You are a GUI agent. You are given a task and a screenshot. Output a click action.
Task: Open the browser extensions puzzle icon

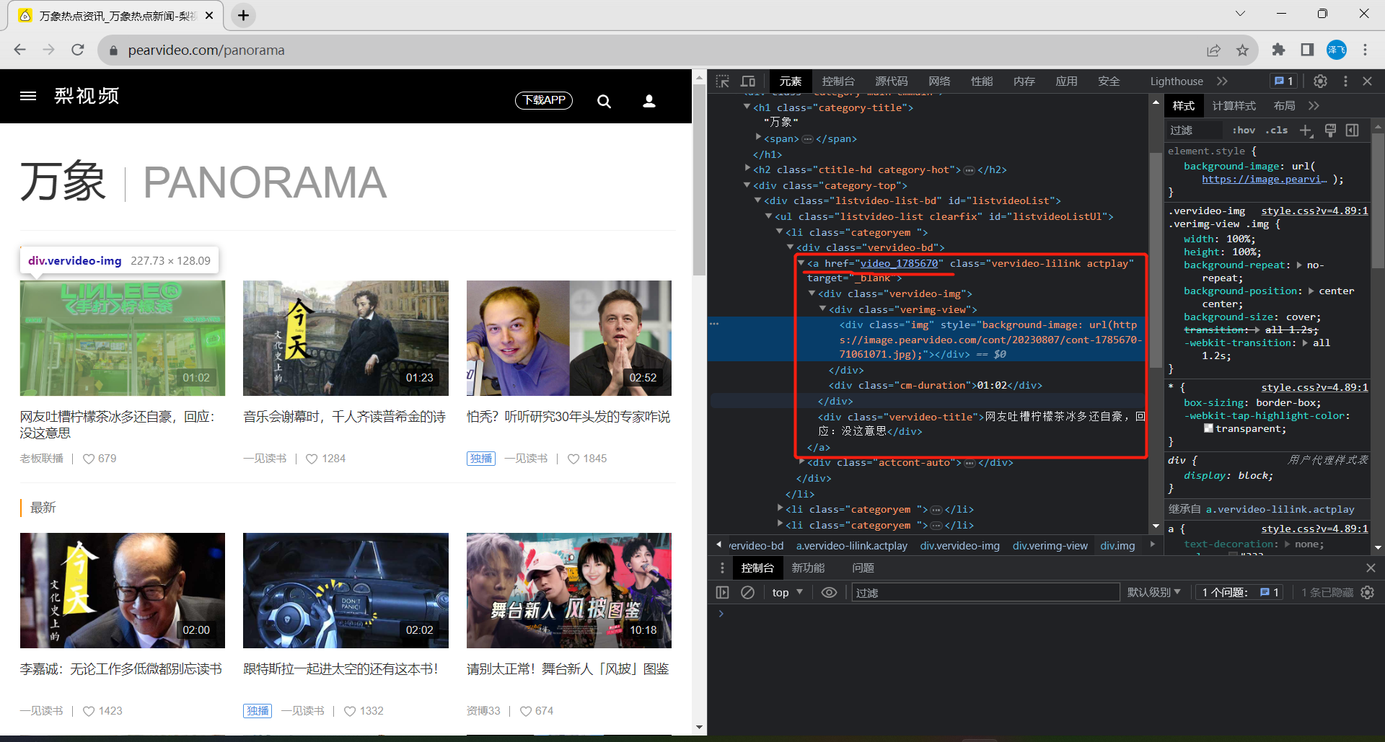point(1278,50)
